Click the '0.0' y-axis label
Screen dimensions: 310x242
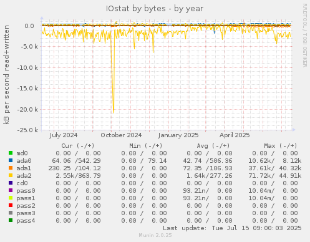(x=29, y=26)
